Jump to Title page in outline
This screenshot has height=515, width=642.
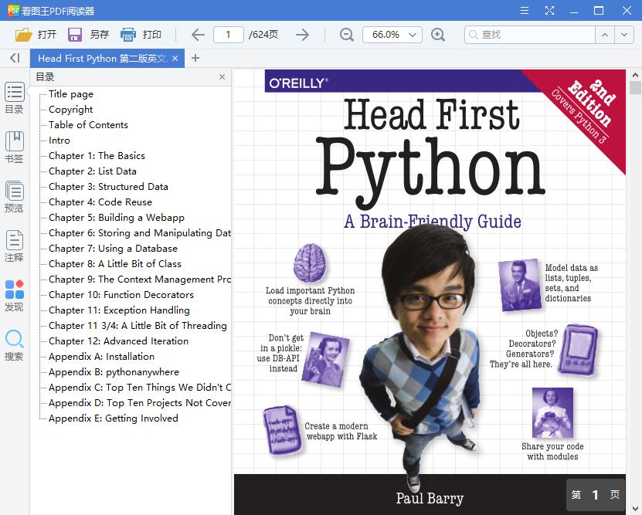click(x=71, y=94)
